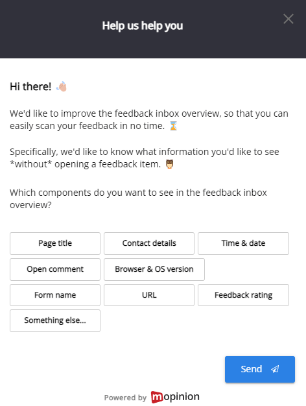Select the URL option
The width and height of the screenshot is (306, 406).
click(x=149, y=295)
